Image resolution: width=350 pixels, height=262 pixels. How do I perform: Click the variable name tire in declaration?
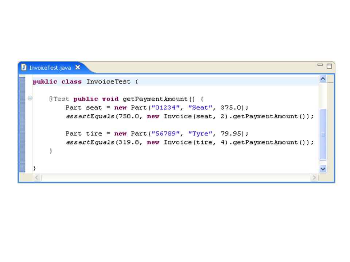click(x=94, y=134)
